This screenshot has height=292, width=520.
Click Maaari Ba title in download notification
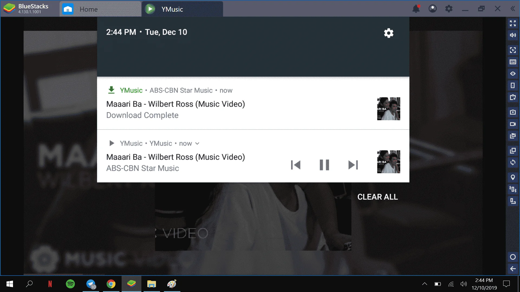175,104
